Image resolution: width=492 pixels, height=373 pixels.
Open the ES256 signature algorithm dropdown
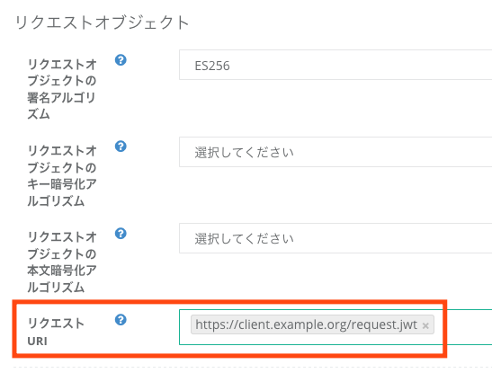[335, 65]
